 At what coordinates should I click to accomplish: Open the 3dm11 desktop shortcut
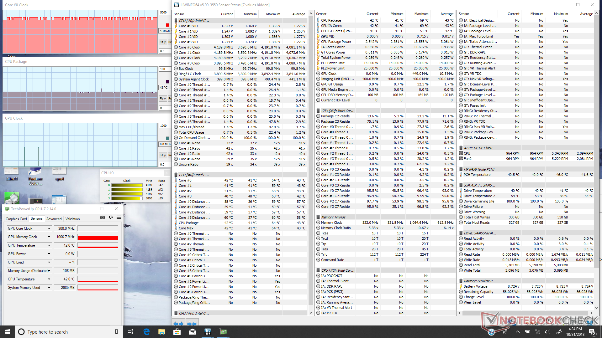(12, 174)
